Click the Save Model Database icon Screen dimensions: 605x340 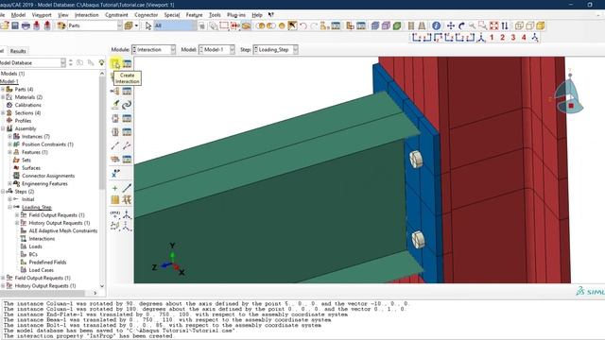[x=15, y=25]
